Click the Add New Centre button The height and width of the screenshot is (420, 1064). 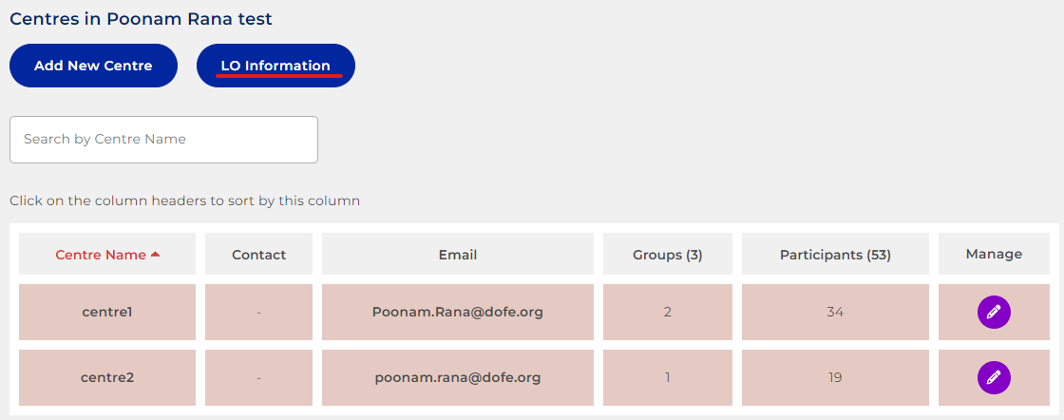(93, 66)
